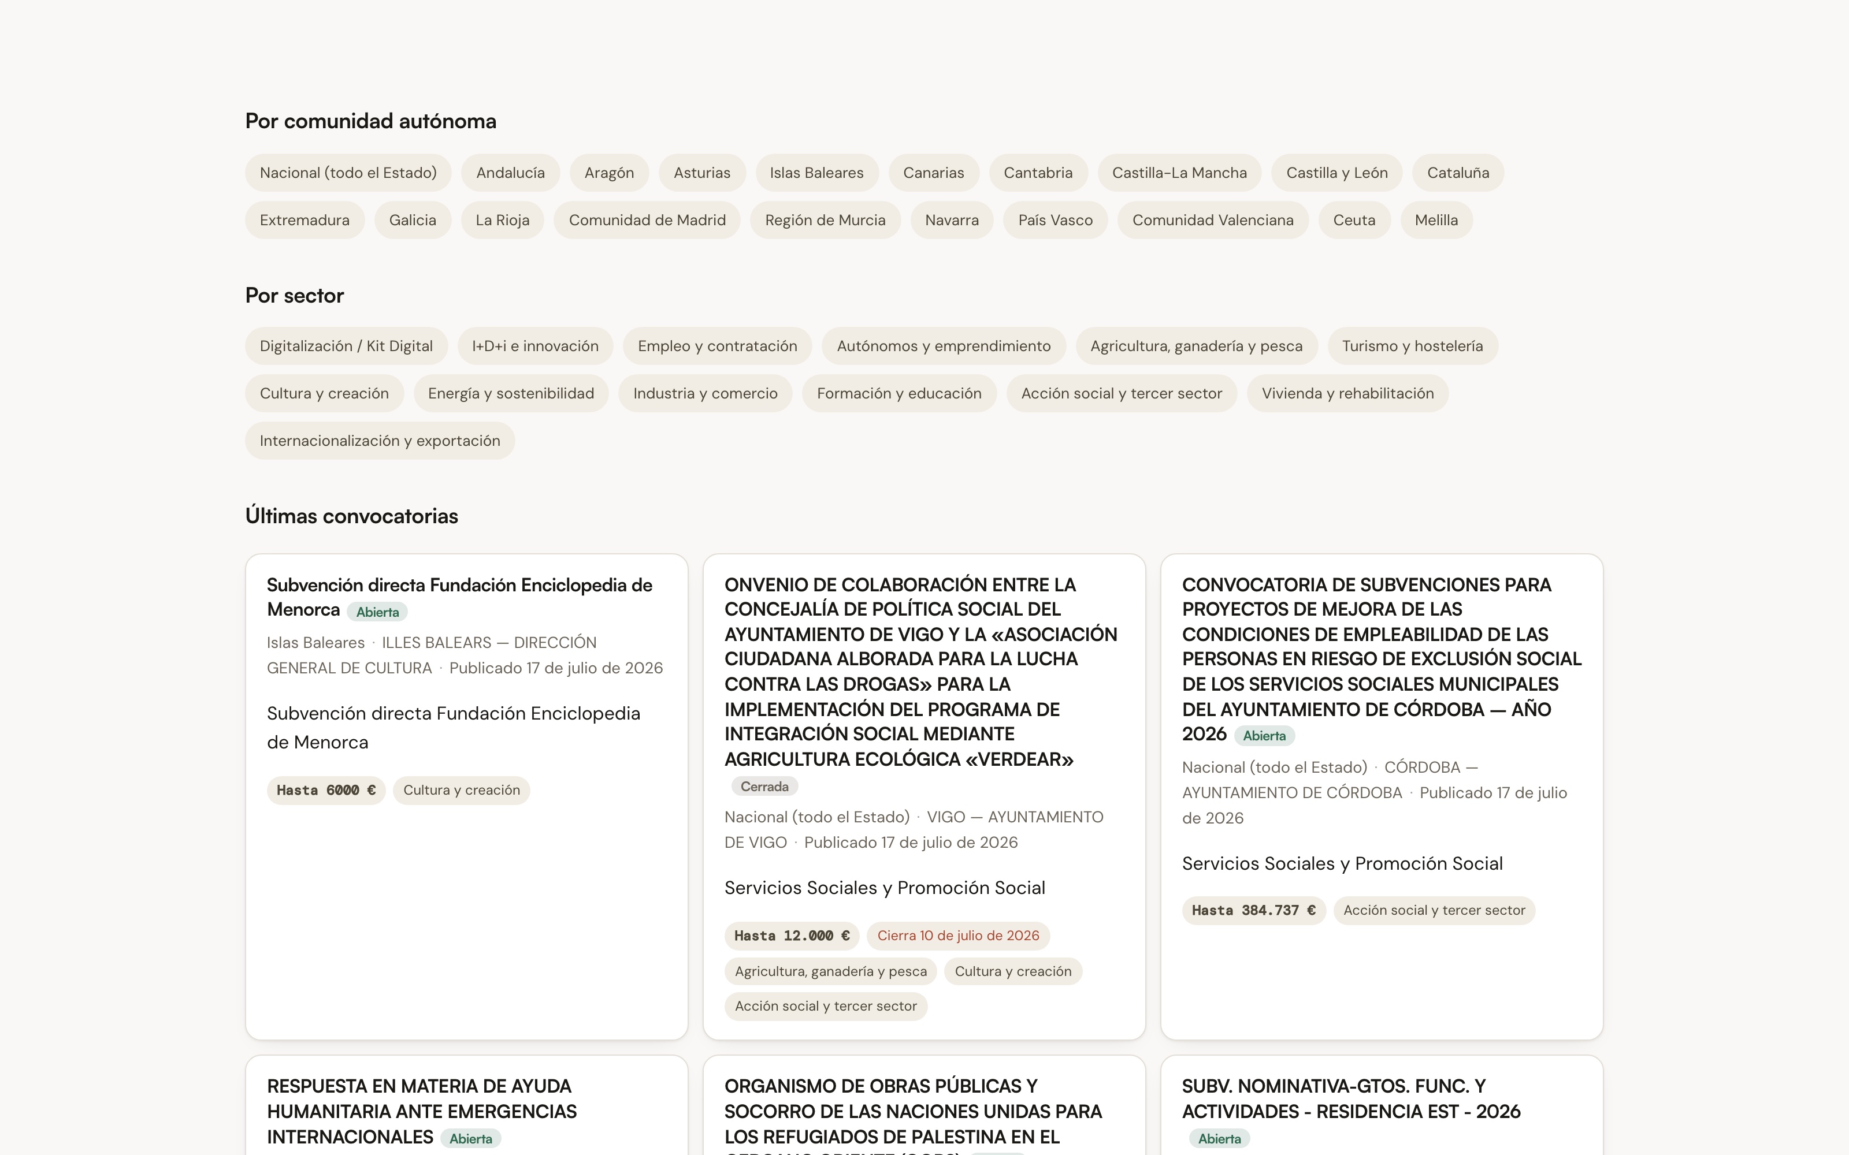1849x1155 pixels.
Task: Choose the La Rioja chip
Action: pos(502,220)
